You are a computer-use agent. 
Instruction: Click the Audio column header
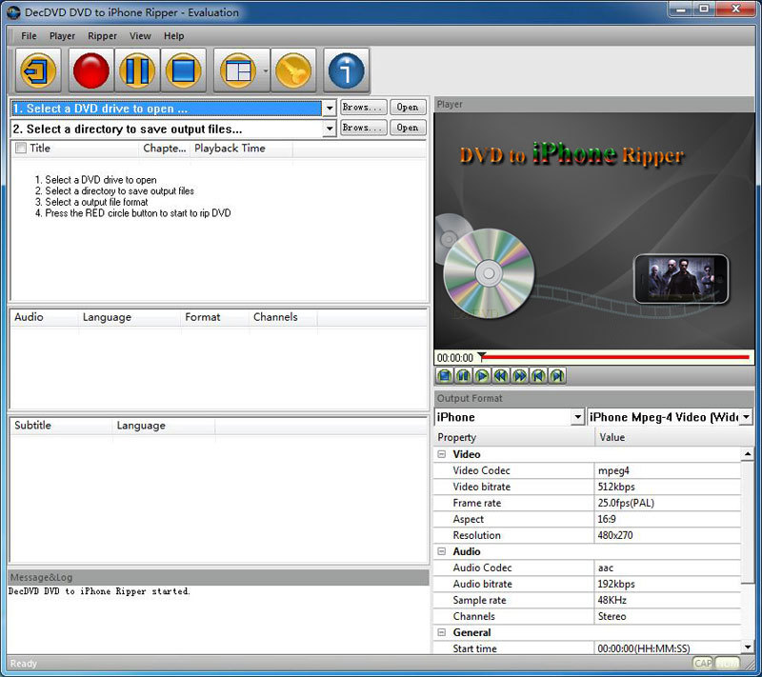pos(44,317)
